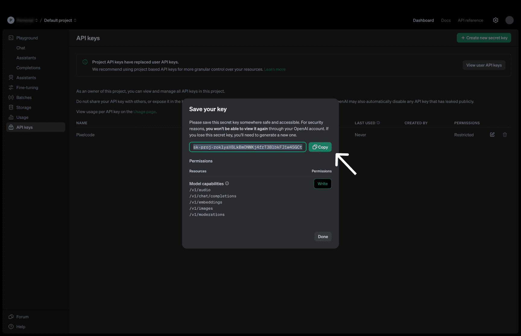Edit the Pixelcode key with pencil icon
This screenshot has width=521, height=336.
click(492, 135)
